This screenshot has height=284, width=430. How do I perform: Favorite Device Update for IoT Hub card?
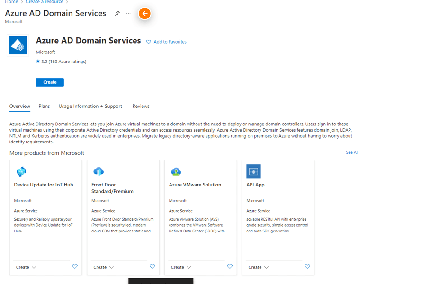(x=75, y=266)
